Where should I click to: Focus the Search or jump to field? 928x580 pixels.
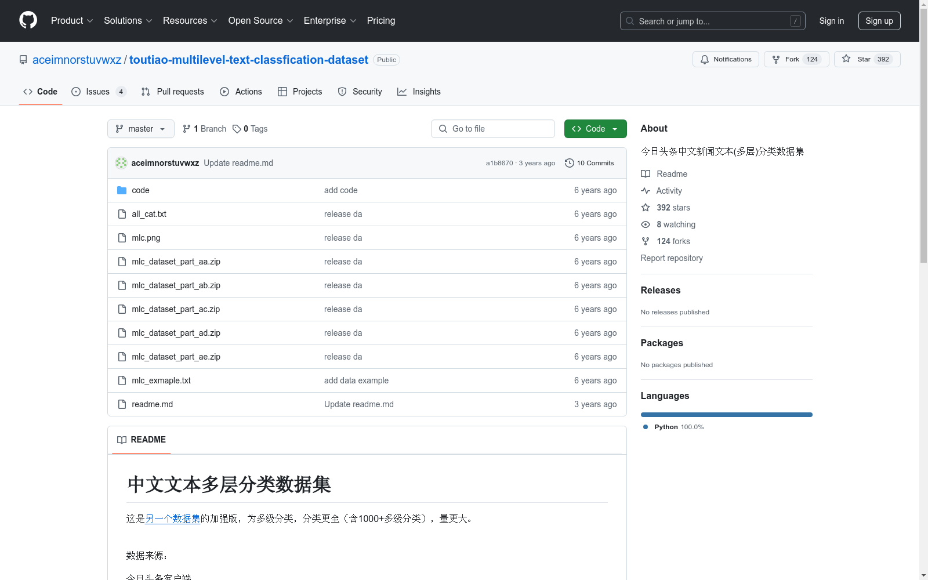point(713,21)
